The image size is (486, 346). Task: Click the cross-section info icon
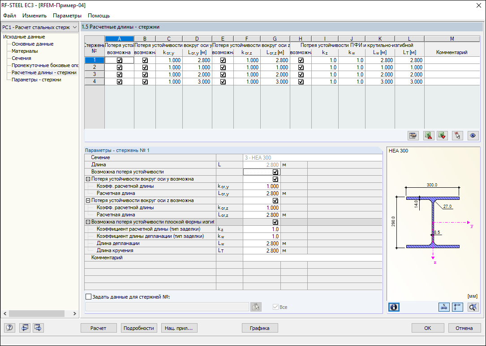pyautogui.click(x=394, y=307)
